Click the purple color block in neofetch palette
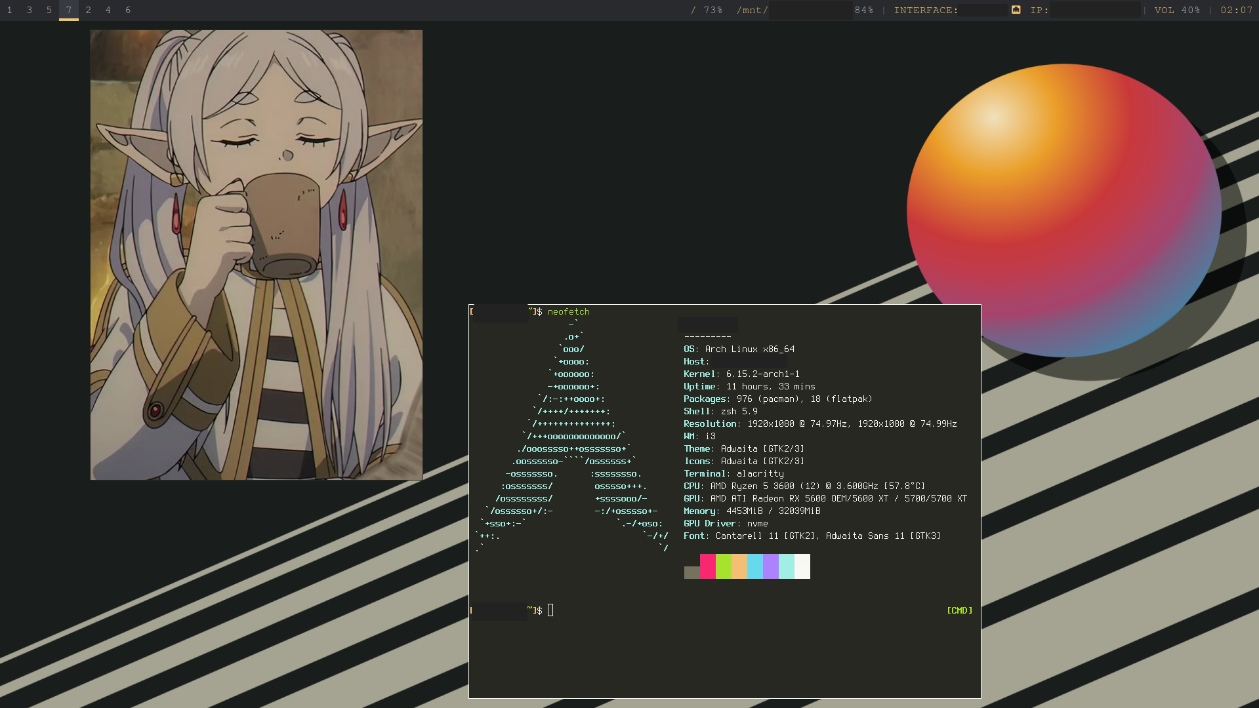1259x708 pixels. (x=771, y=566)
